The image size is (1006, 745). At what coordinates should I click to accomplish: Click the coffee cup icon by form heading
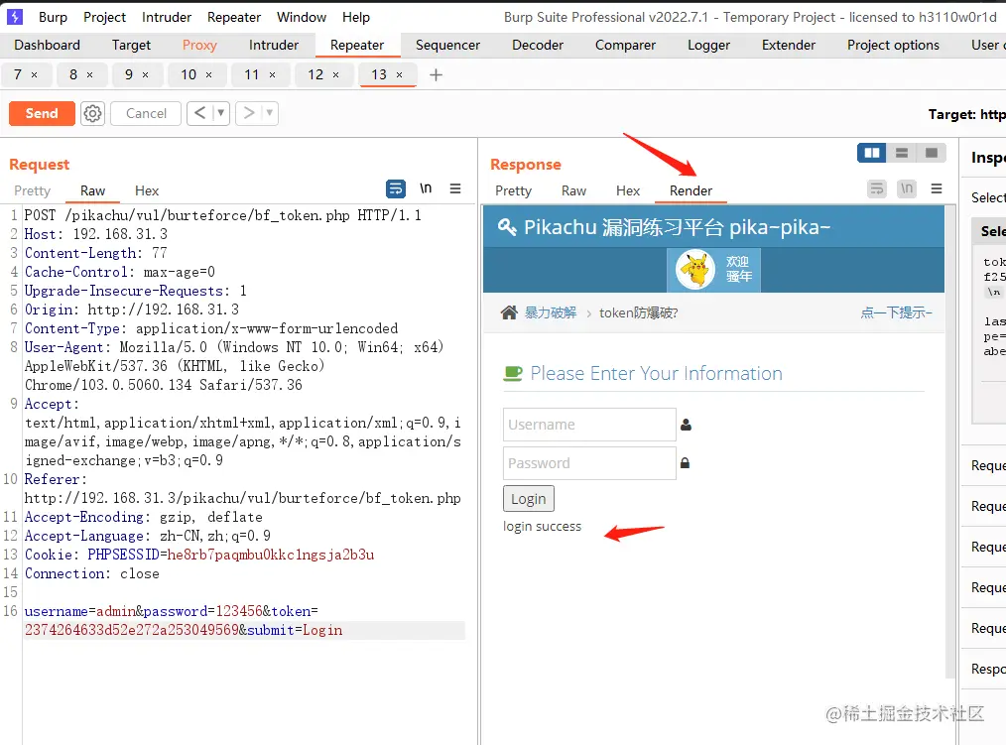[513, 373]
